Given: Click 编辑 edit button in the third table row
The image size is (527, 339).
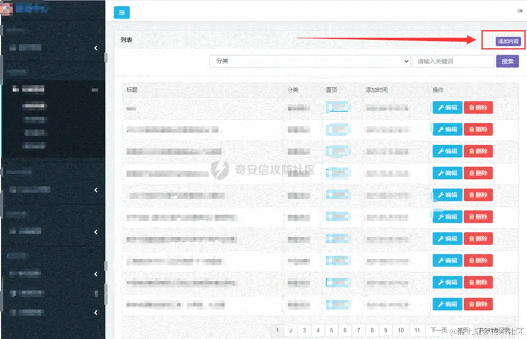Looking at the screenshot, I should 447,151.
